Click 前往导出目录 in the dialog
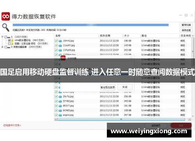Viewport: 195px width, 141px height. click(x=108, y=87)
